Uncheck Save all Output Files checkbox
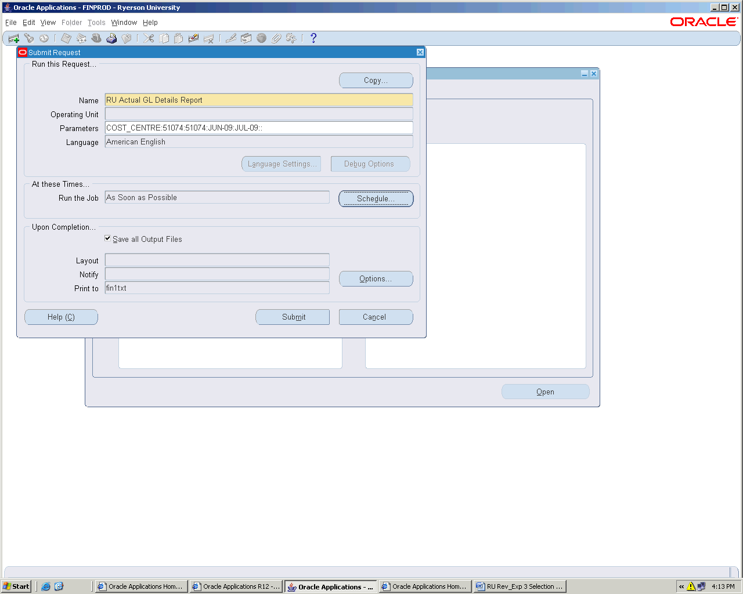This screenshot has width=743, height=594. point(107,238)
